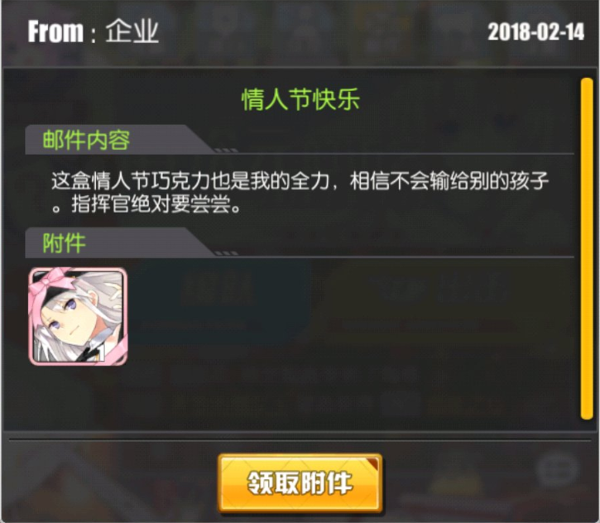Click the folded corner on 领取附件 button
Image resolution: width=600 pixels, height=523 pixels.
tap(372, 463)
